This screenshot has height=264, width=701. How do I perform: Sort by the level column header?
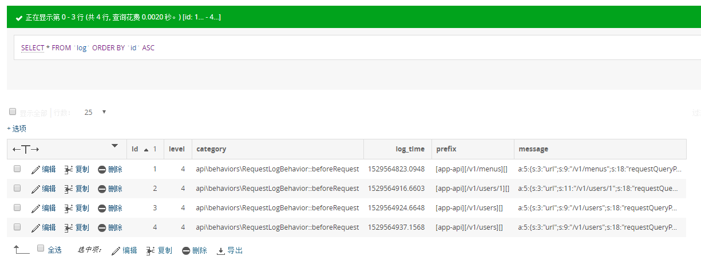click(x=177, y=149)
